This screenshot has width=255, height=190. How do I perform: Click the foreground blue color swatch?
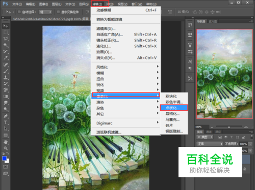tap(4, 159)
